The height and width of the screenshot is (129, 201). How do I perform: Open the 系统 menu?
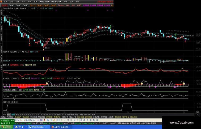click(x=6, y=2)
